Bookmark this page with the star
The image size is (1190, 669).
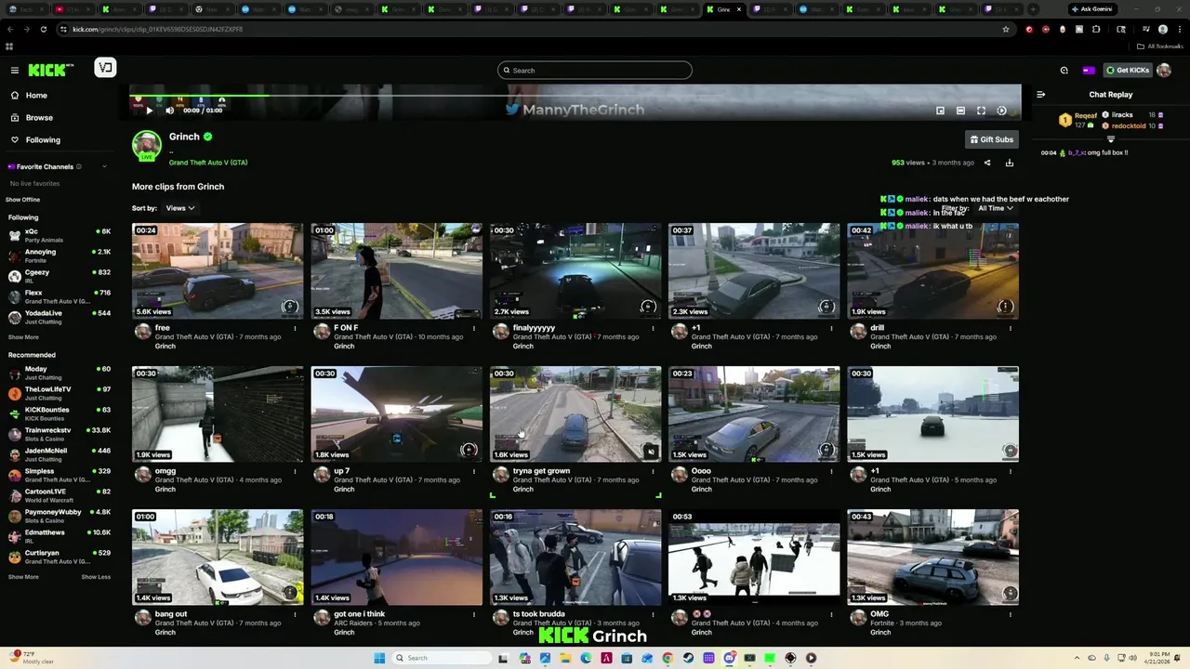click(x=1006, y=29)
